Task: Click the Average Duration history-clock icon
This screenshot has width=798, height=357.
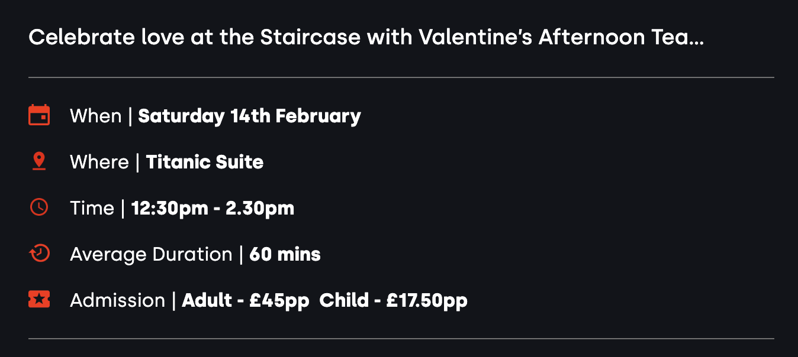Action: [39, 254]
